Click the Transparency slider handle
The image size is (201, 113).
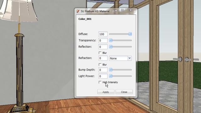111,40
